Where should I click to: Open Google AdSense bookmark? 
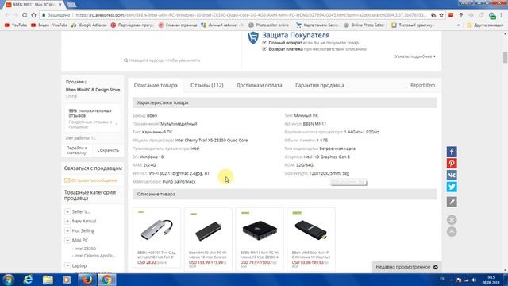pyautogui.click(x=89, y=25)
